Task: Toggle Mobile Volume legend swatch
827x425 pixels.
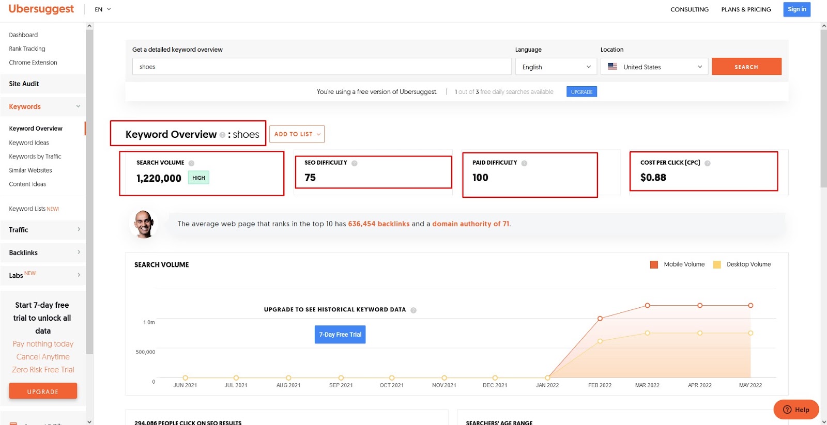Action: (x=654, y=264)
